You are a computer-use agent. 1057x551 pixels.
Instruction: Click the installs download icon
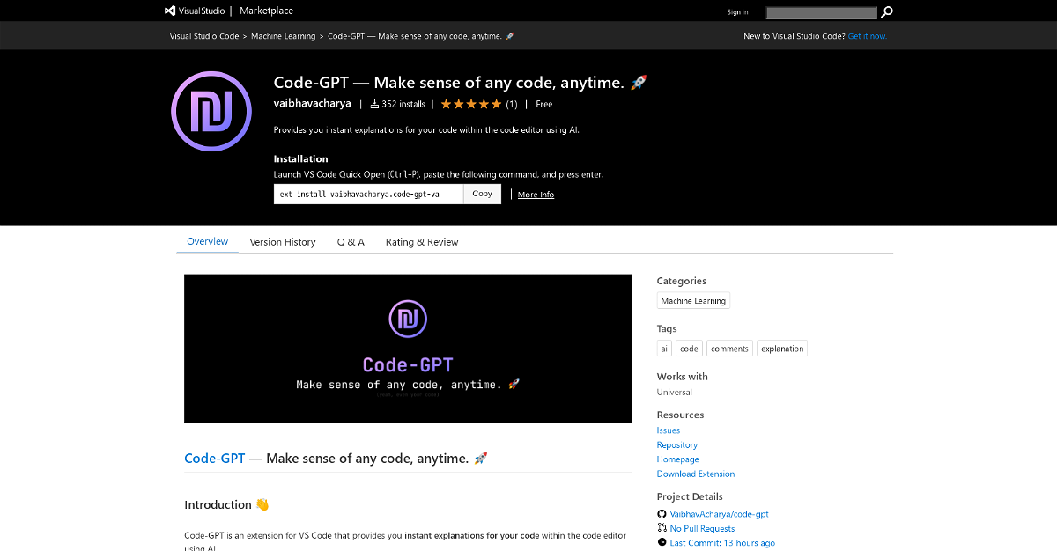[x=374, y=104]
